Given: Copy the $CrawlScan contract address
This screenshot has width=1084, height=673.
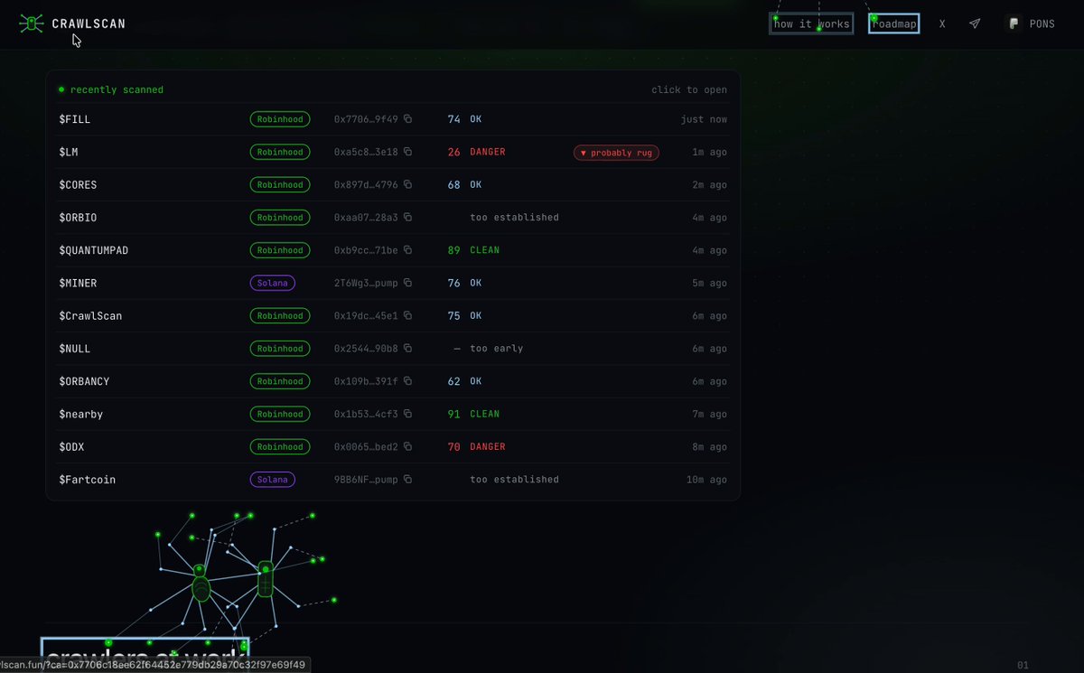Looking at the screenshot, I should 407,315.
